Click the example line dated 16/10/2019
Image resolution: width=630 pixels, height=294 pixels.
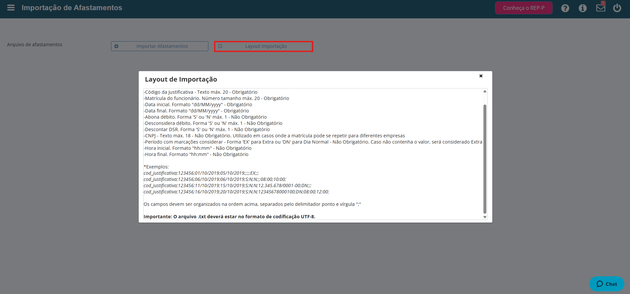click(x=236, y=192)
